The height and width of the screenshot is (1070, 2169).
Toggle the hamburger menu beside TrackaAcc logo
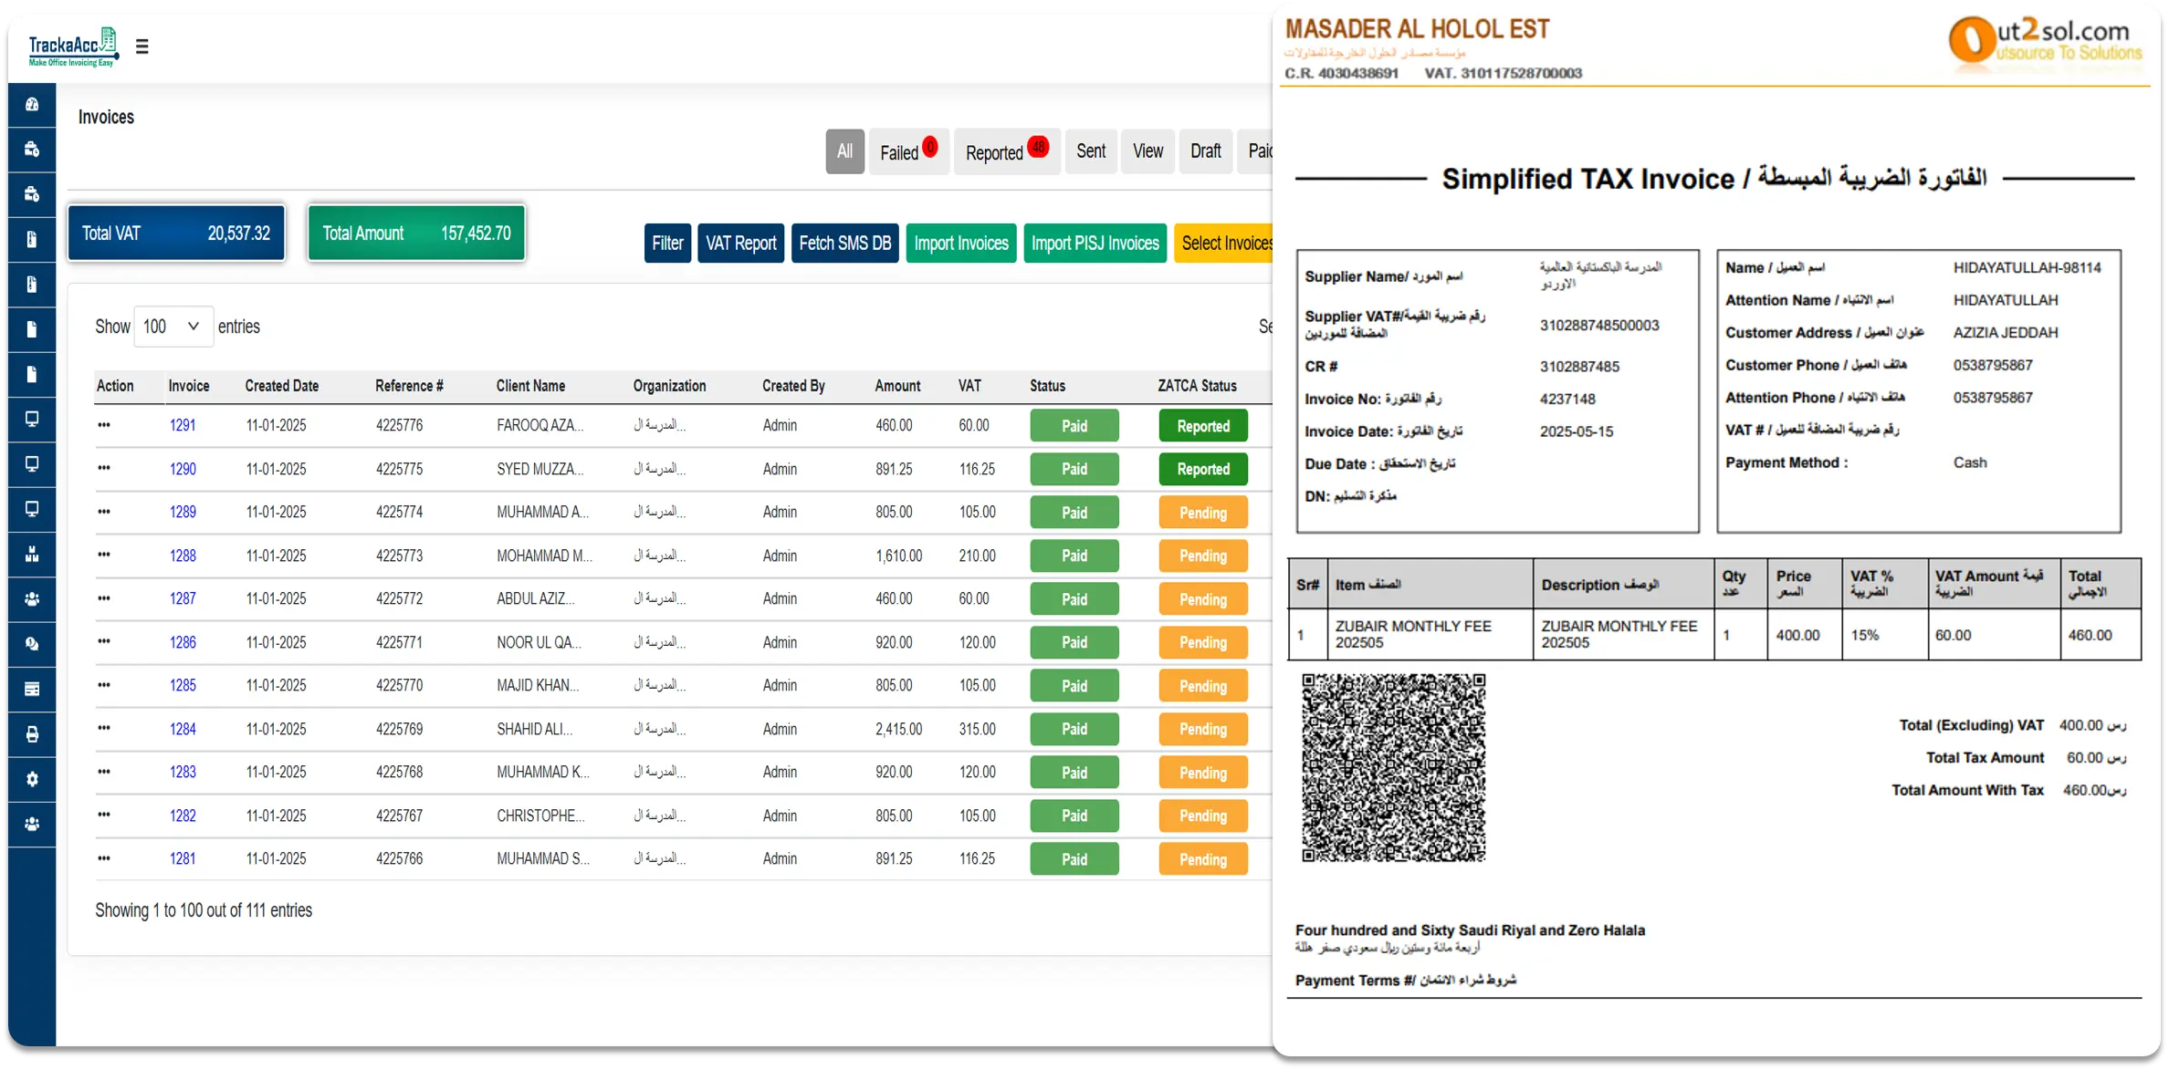pyautogui.click(x=141, y=47)
